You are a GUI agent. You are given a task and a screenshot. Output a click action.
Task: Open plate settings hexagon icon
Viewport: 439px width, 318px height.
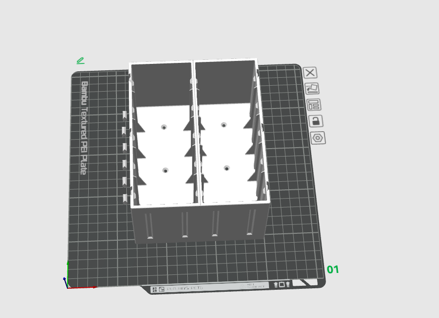pyautogui.click(x=318, y=138)
